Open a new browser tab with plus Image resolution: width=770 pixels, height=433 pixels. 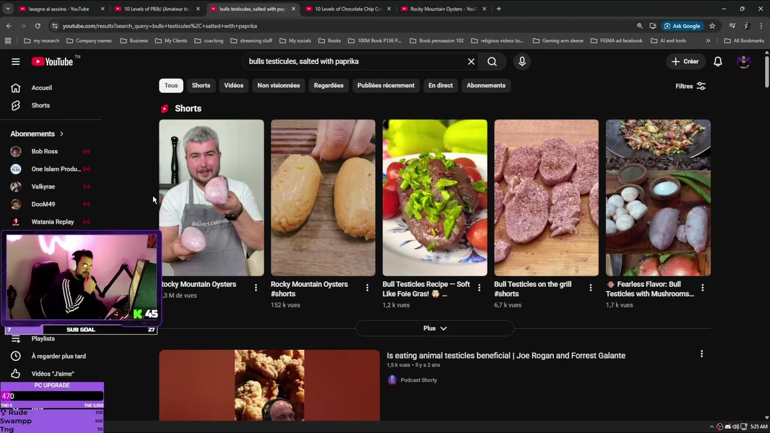point(499,9)
